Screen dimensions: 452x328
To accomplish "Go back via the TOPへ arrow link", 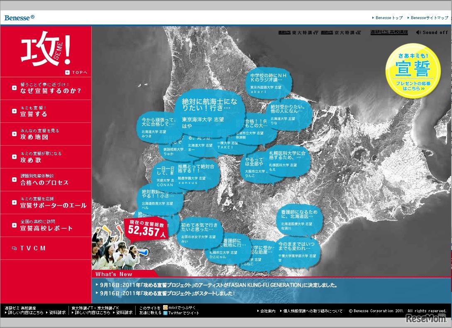I will click(x=76, y=72).
